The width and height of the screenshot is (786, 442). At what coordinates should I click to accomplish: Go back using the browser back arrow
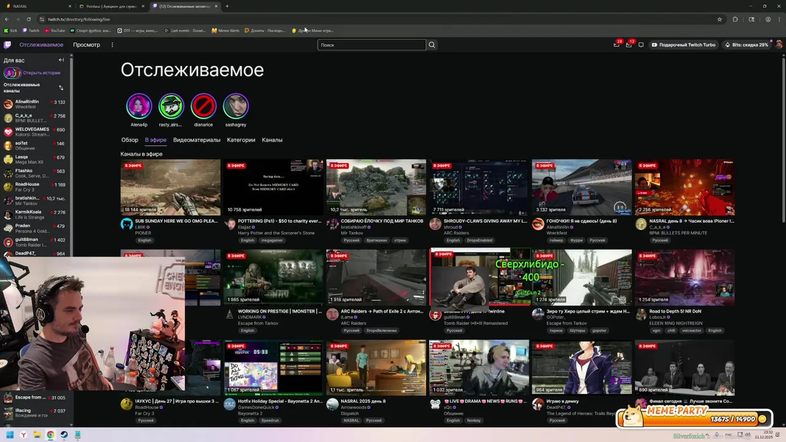7,19
